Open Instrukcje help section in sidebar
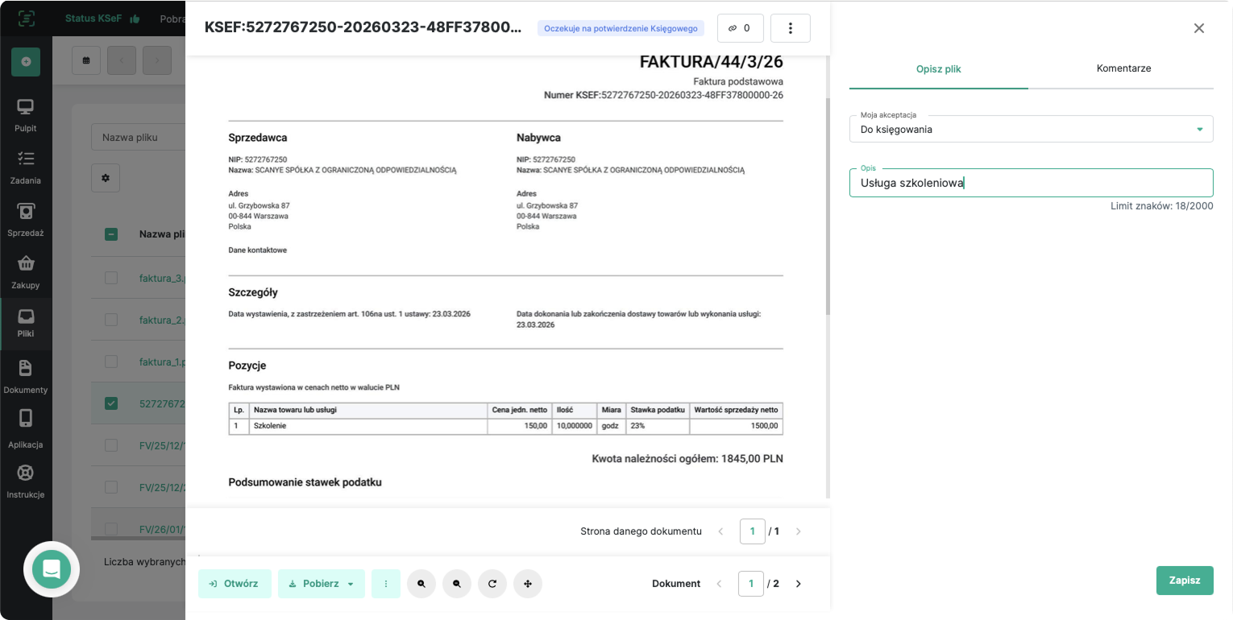Screen dimensions: 1233x620 [26, 482]
